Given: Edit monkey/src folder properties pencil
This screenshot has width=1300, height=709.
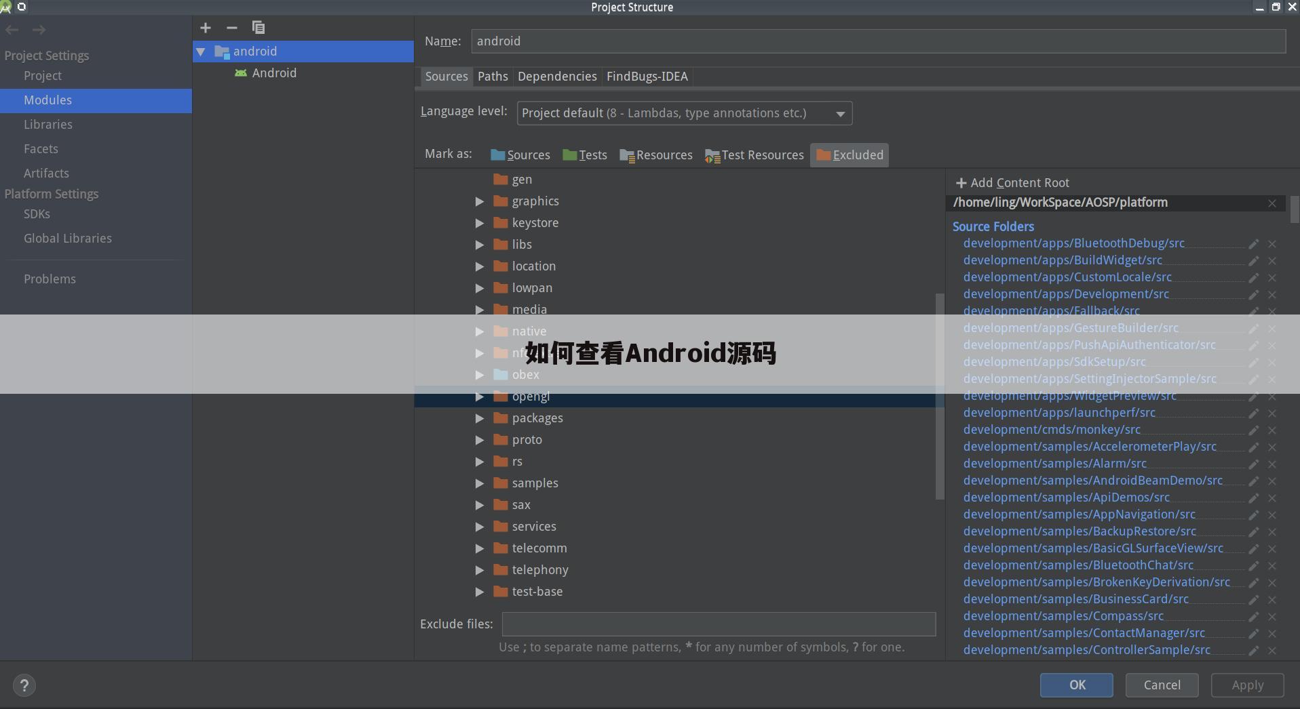Looking at the screenshot, I should point(1254,430).
